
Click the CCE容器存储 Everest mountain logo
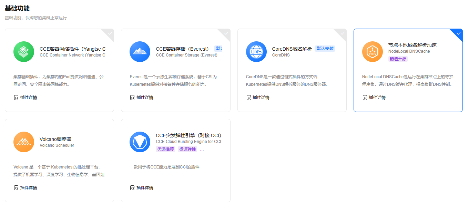click(x=140, y=52)
